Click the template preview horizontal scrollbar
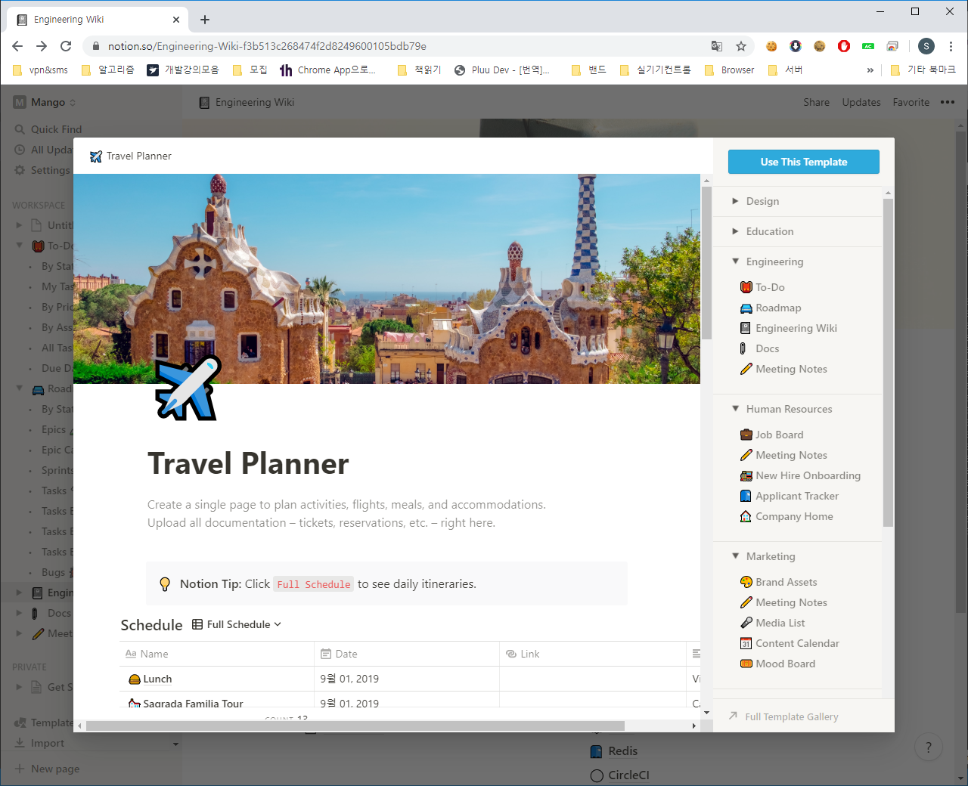Image resolution: width=968 pixels, height=786 pixels. click(355, 726)
